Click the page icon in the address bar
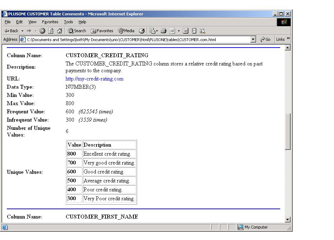334x240 pixels. click(x=23, y=39)
